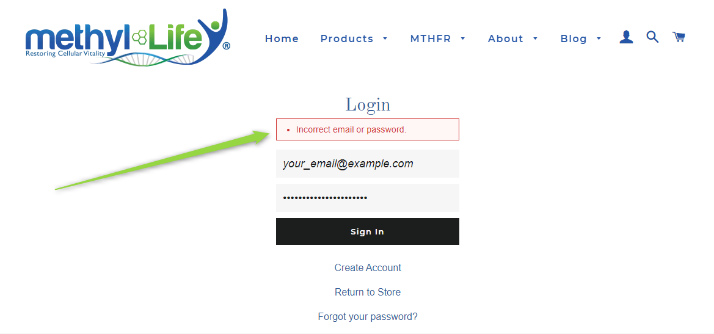Select the About menu label

coord(506,38)
